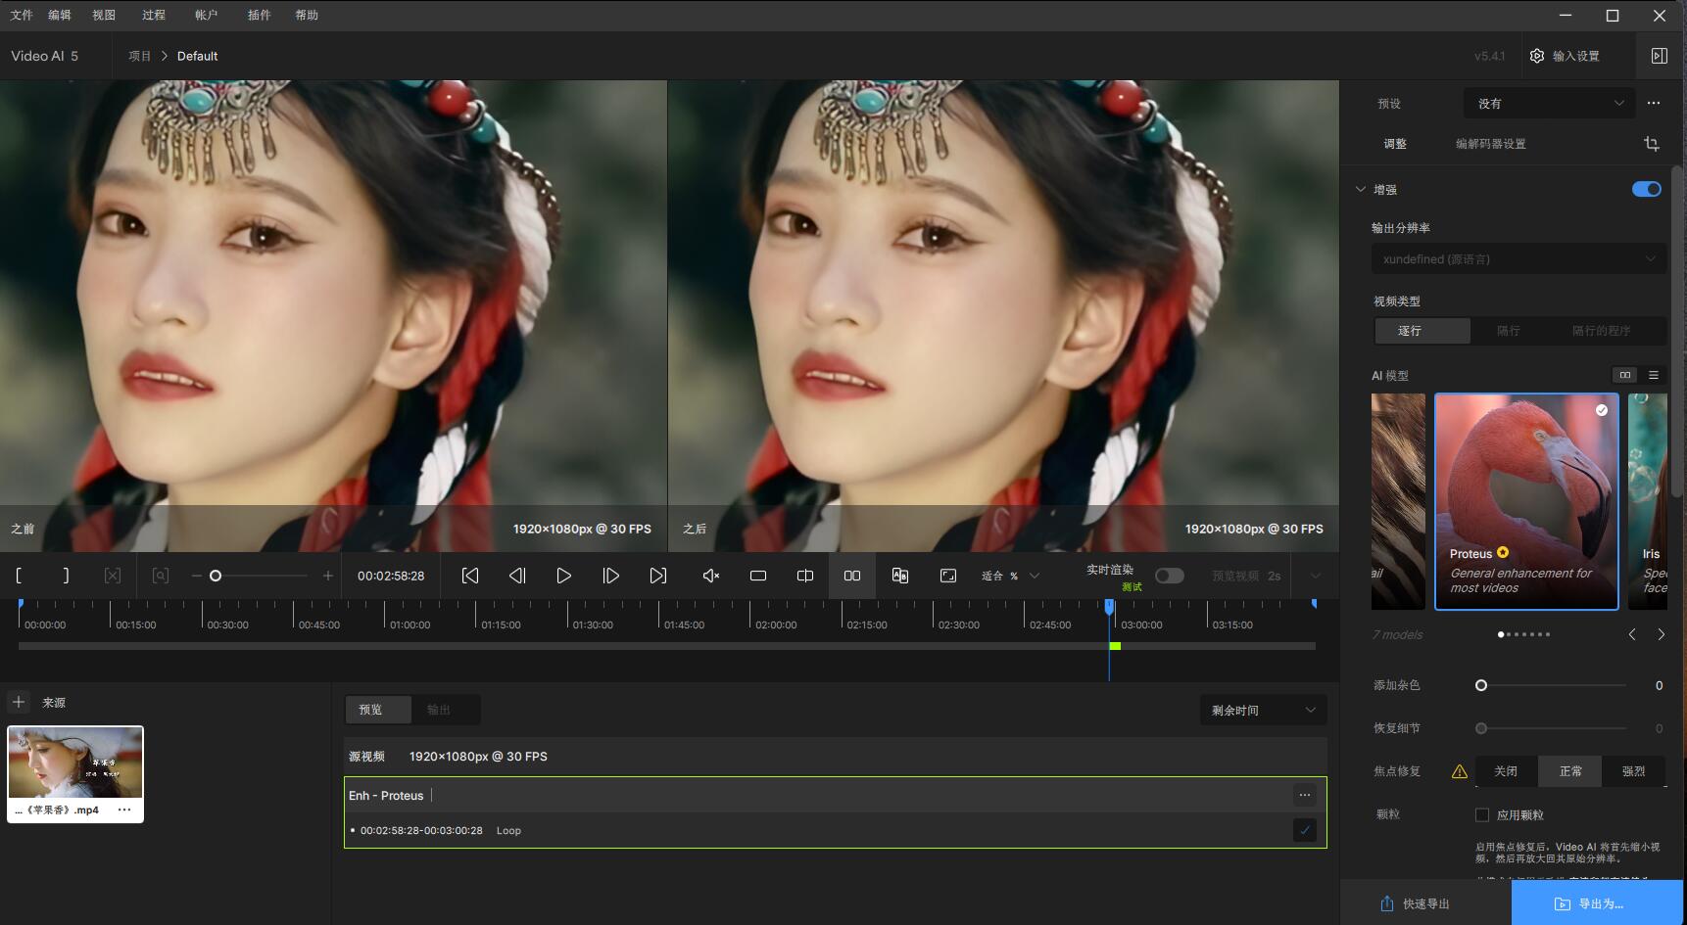Set focus fix to 关闭

1506,771
